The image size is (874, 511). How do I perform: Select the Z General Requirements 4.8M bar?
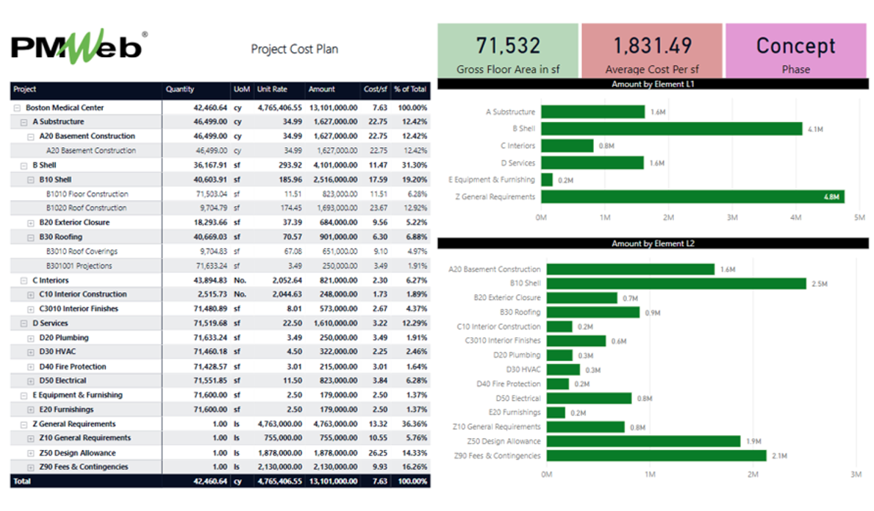(x=692, y=197)
